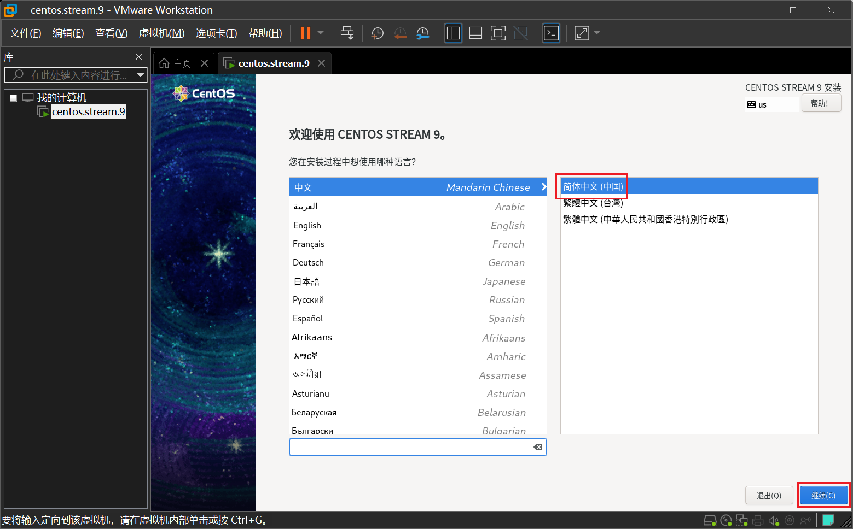Select 日本語 in the language list
Image resolution: width=853 pixels, height=529 pixels.
tap(418, 281)
